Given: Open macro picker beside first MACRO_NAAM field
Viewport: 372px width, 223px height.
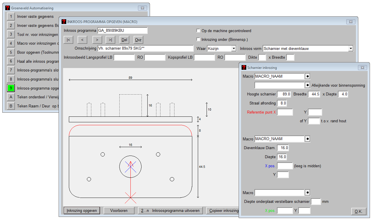Looking at the screenshot, I should [x=308, y=76].
